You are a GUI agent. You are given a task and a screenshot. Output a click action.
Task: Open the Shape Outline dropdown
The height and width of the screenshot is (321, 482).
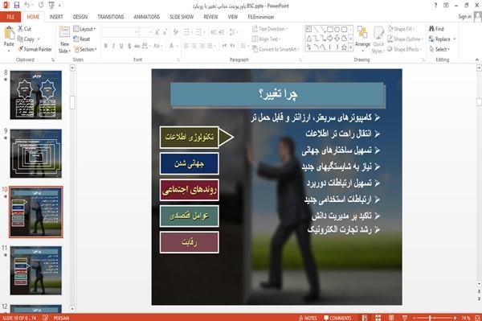coord(406,39)
